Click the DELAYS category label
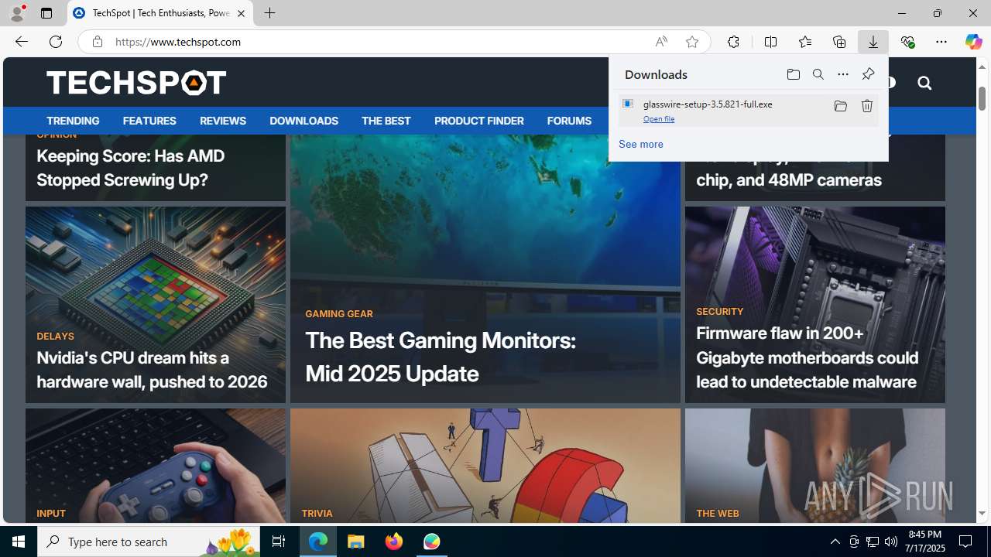This screenshot has height=557, width=991. pyautogui.click(x=55, y=337)
